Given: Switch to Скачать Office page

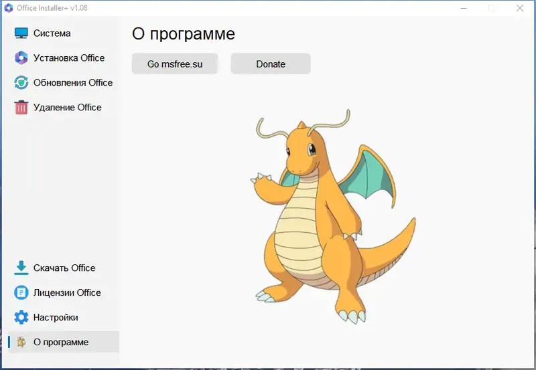Looking at the screenshot, I should (64, 268).
